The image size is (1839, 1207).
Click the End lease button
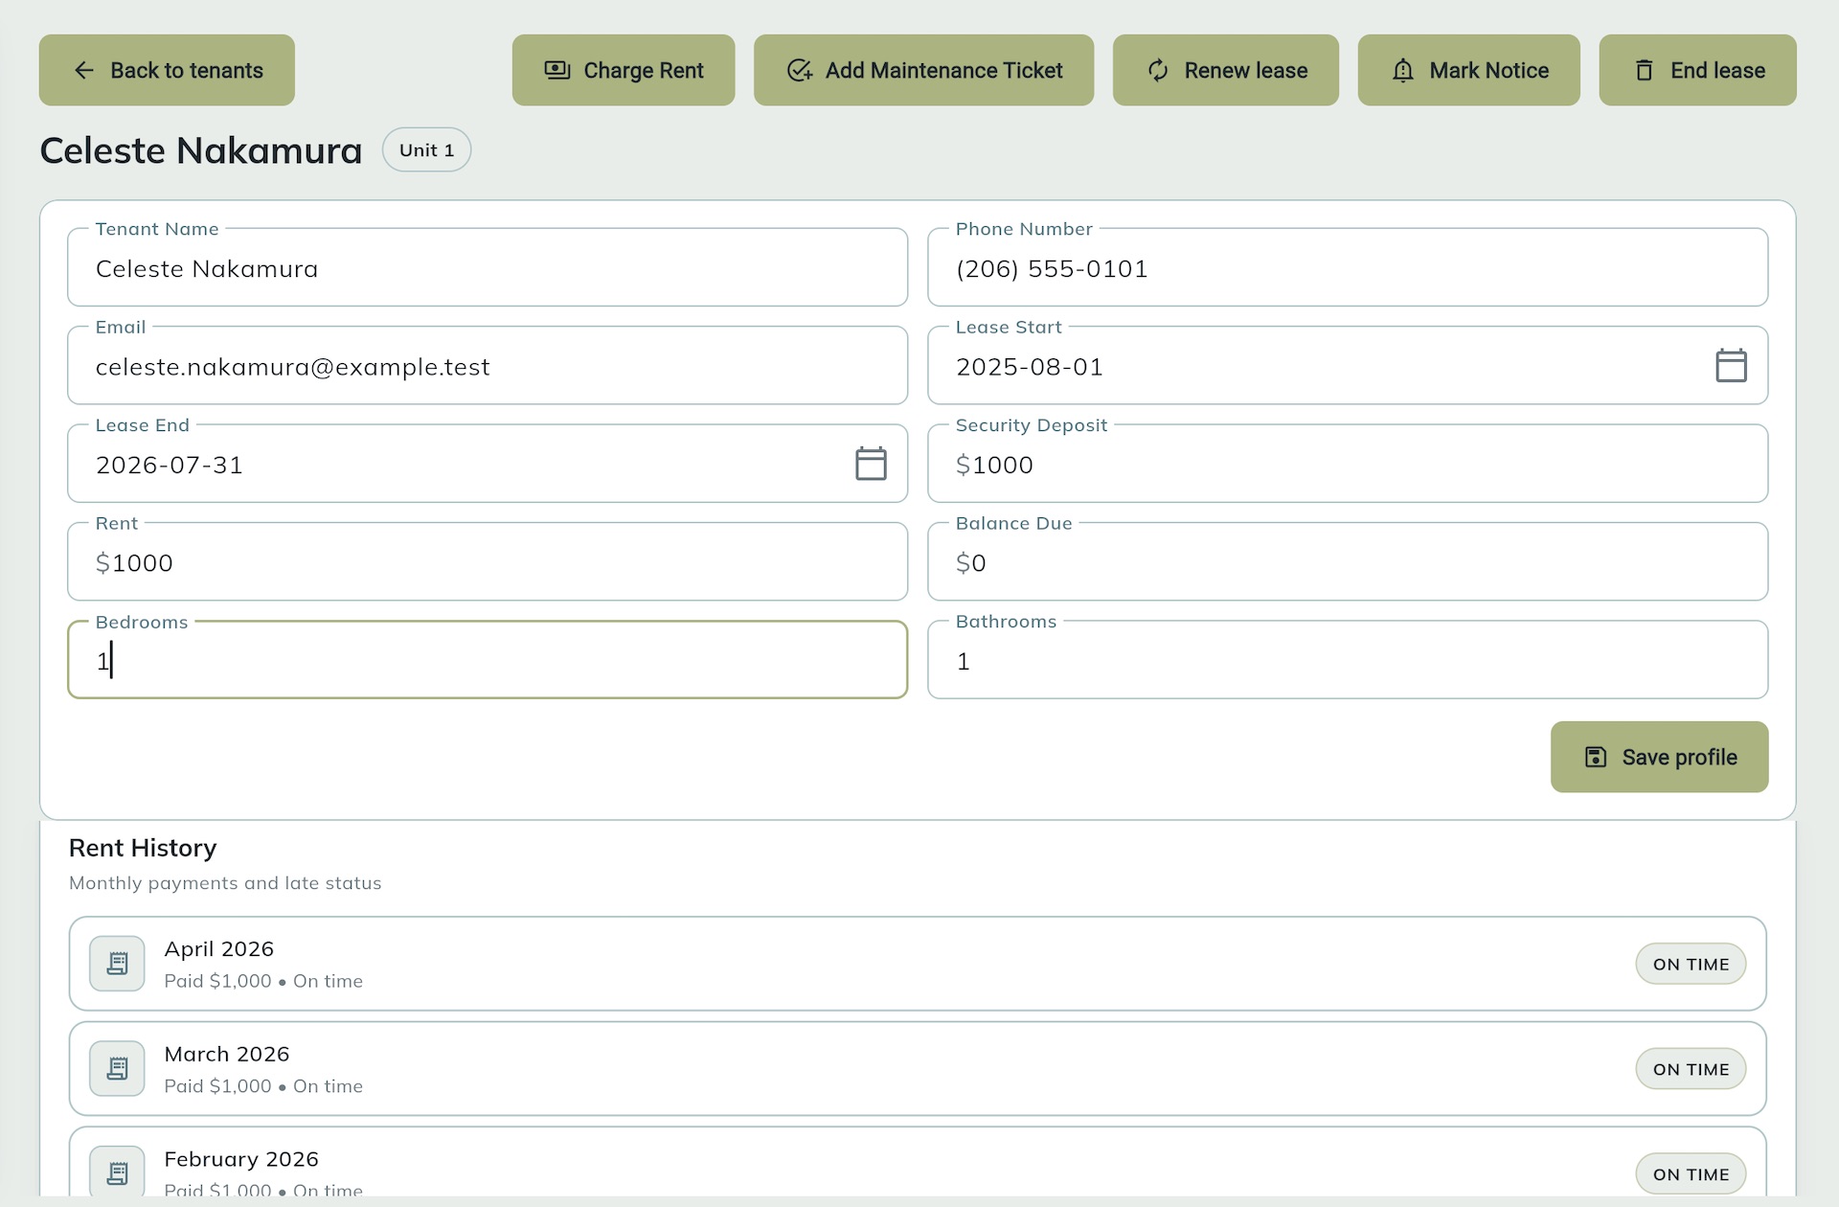coord(1698,70)
